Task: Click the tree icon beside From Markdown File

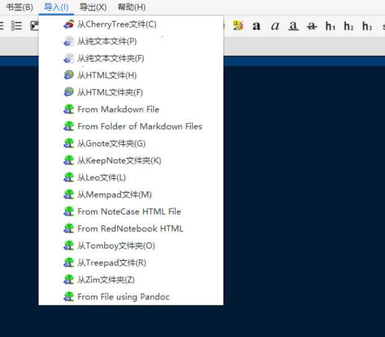Action: (69, 109)
